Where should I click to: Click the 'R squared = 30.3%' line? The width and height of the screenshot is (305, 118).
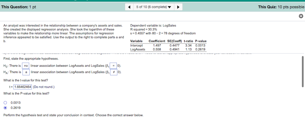[x=144, y=30]
